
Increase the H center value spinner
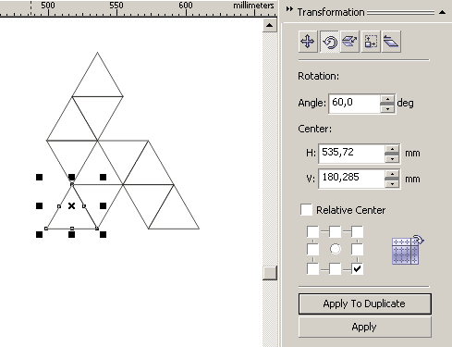coord(392,149)
